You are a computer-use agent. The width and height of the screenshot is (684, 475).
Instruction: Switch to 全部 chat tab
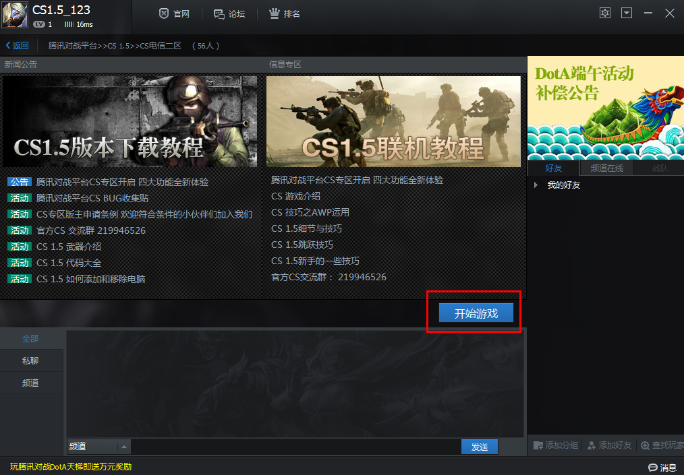click(x=30, y=338)
